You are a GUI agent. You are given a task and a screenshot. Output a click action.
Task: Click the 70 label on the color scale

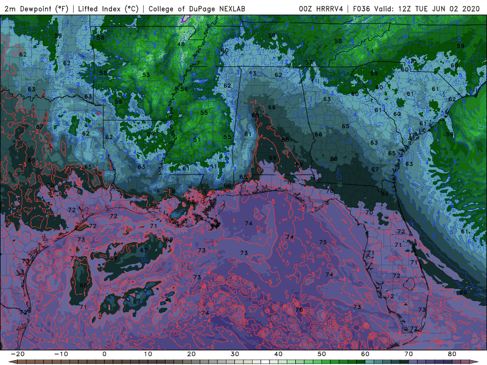408,354
